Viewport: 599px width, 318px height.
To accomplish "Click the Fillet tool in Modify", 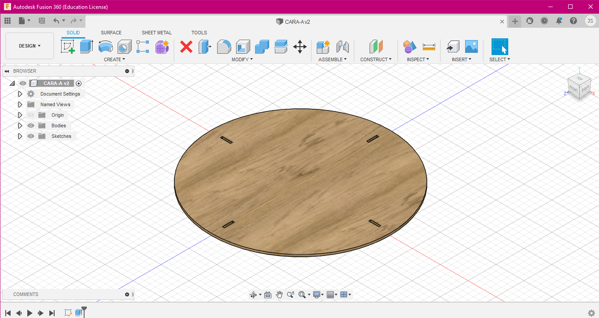I will click(x=224, y=46).
